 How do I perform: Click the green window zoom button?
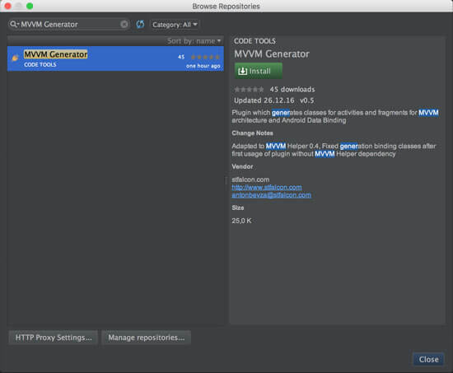(30, 6)
